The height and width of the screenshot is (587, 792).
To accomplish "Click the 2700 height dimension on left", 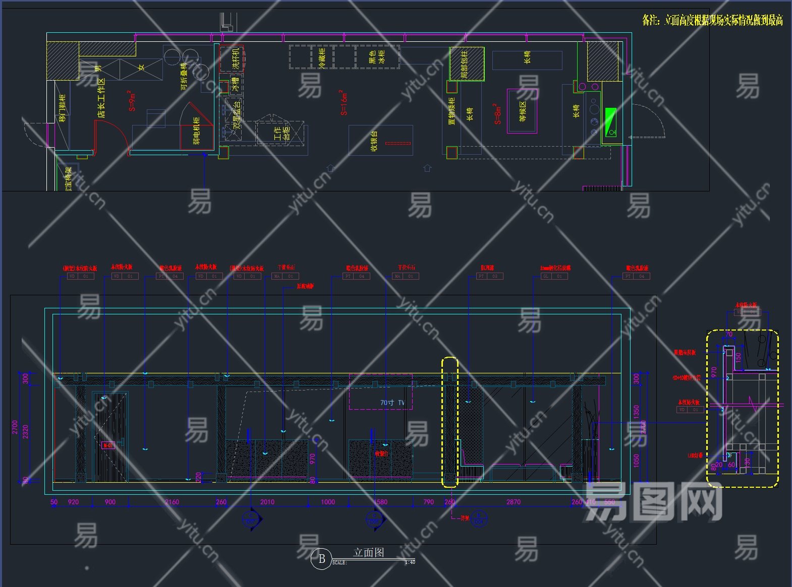I will tap(15, 427).
